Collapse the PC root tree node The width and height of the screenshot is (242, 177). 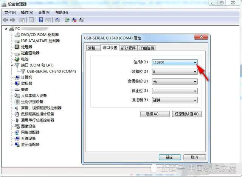(6, 29)
